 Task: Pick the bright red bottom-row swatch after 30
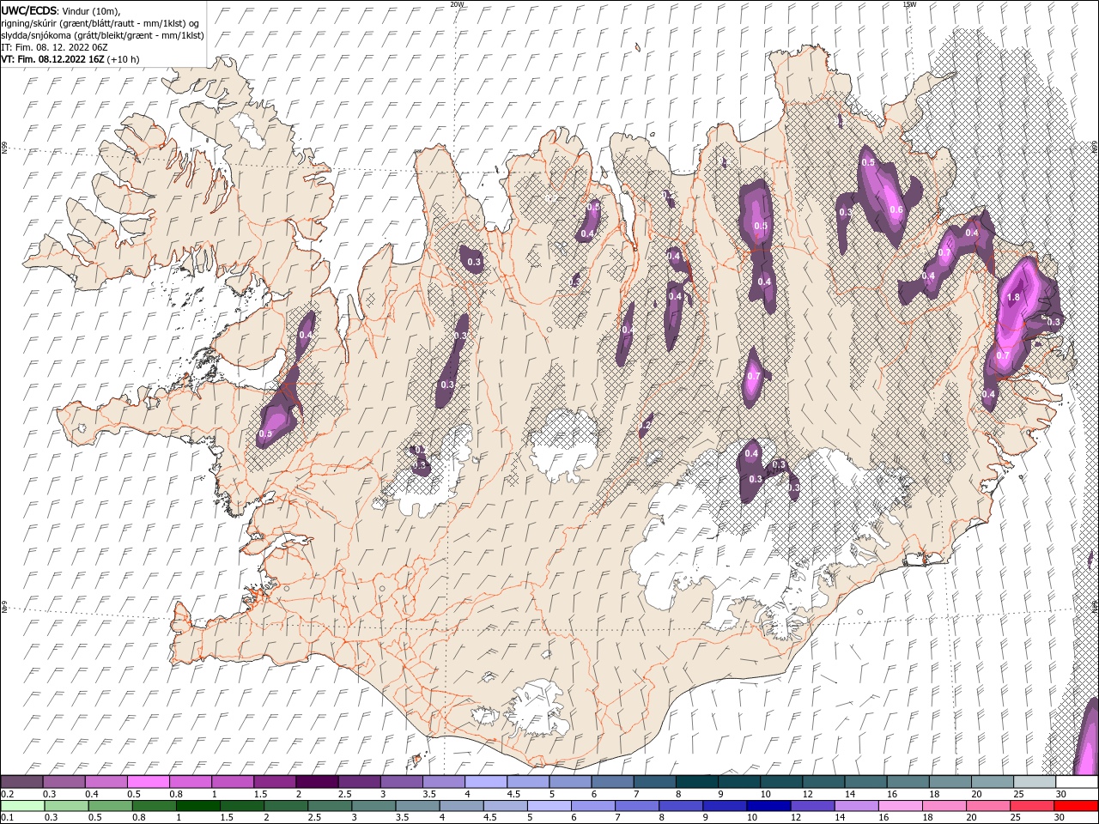[x=1076, y=806]
